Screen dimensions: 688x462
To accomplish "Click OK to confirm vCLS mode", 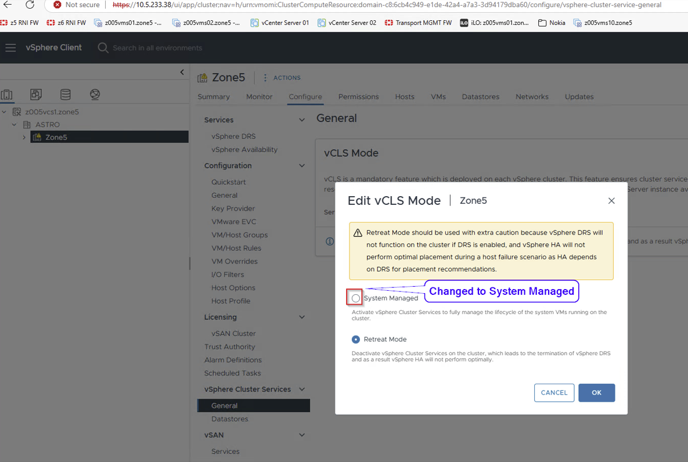I will (x=597, y=393).
